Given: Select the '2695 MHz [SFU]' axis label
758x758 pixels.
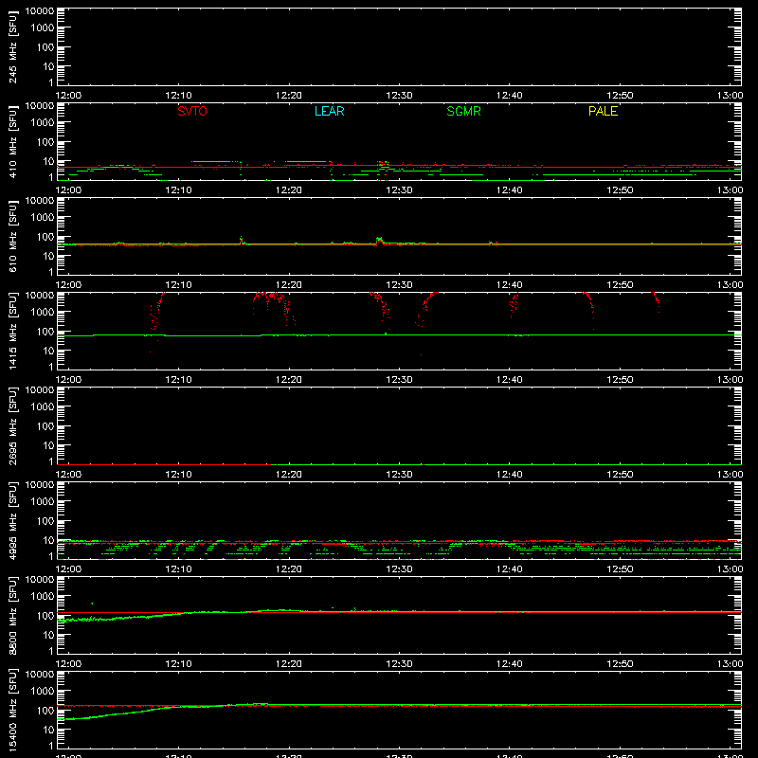Looking at the screenshot, I should (12, 425).
